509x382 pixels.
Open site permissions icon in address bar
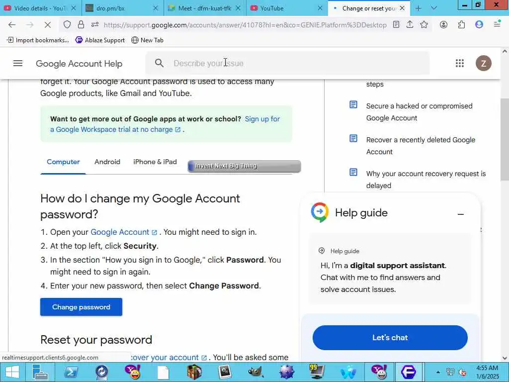[95, 25]
